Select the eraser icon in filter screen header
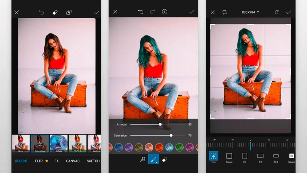This screenshot has width=307, height=173. (55, 12)
